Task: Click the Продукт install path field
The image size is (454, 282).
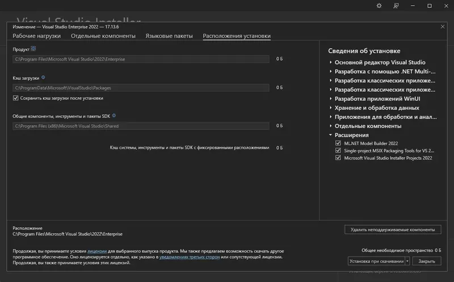Action: pyautogui.click(x=141, y=59)
